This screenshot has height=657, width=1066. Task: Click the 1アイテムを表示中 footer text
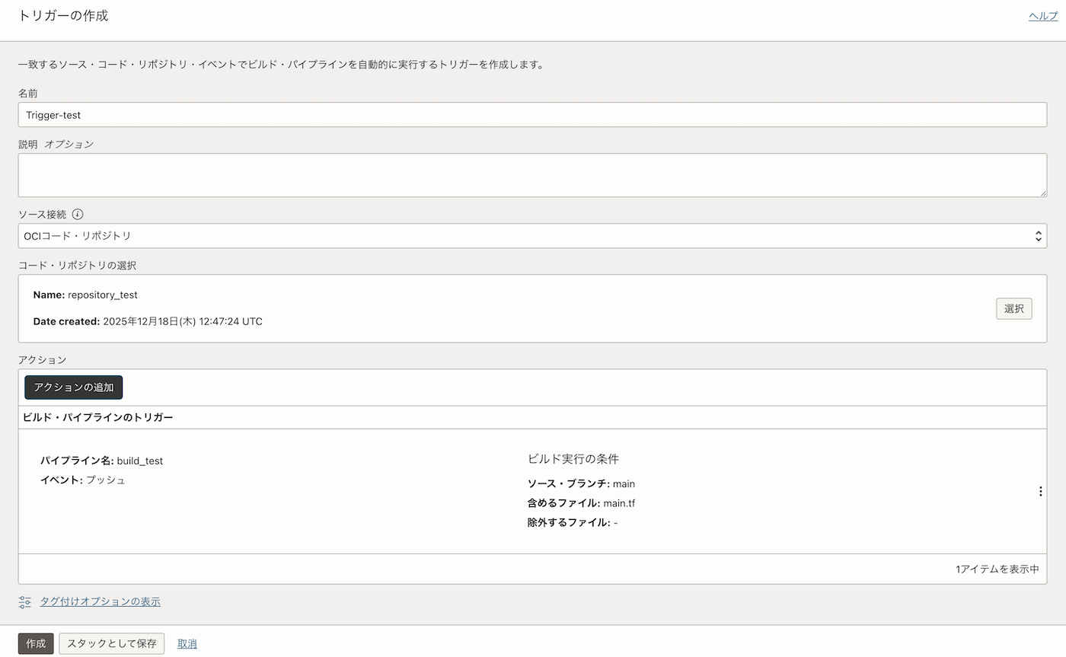click(997, 569)
